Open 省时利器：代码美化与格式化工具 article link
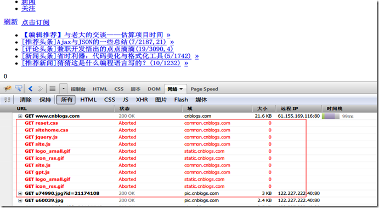 [x=106, y=56]
